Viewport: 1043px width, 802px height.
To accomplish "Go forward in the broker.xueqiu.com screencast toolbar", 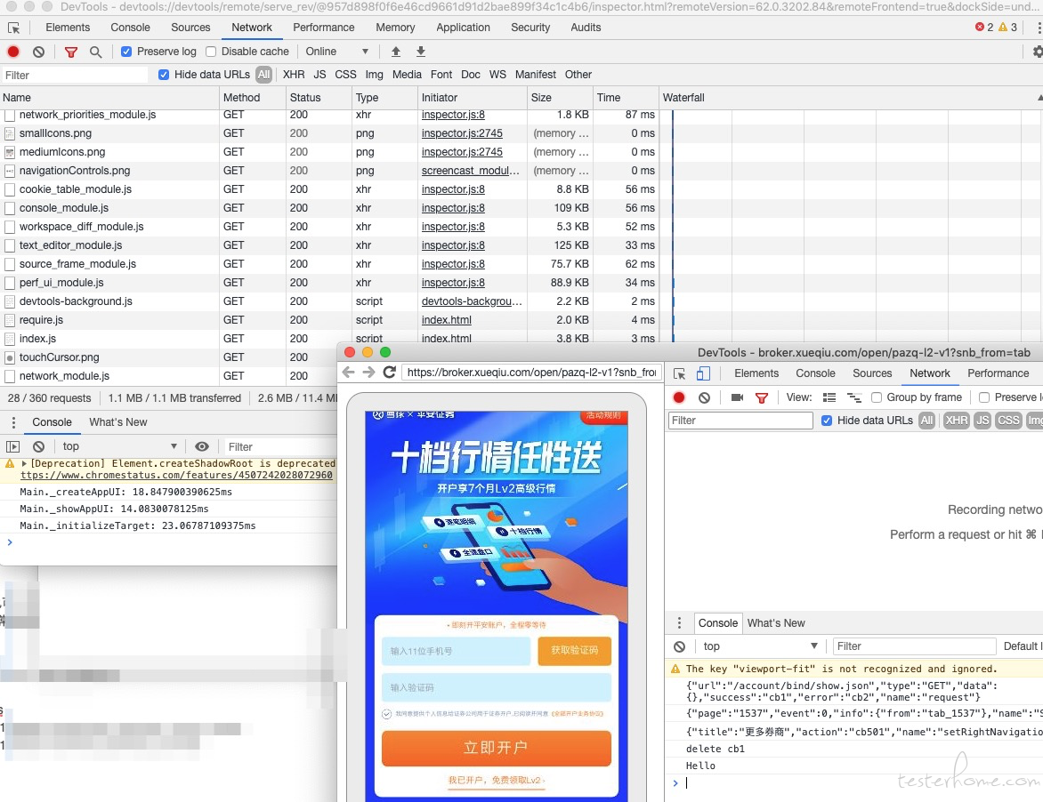I will click(x=368, y=372).
